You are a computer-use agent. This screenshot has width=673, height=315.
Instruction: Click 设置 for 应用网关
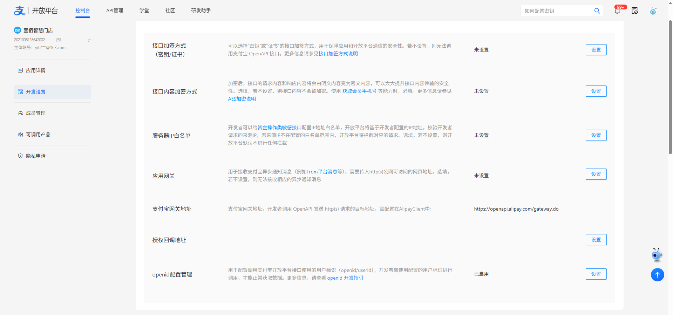[x=596, y=174]
